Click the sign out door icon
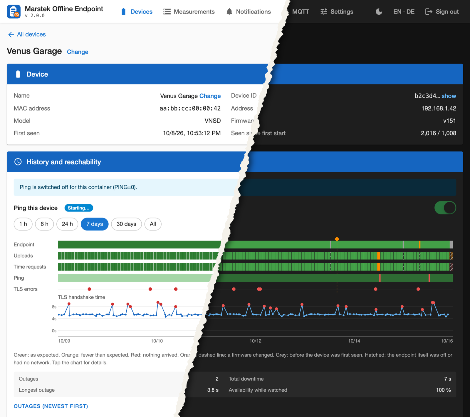The width and height of the screenshot is (470, 417). pyautogui.click(x=429, y=12)
